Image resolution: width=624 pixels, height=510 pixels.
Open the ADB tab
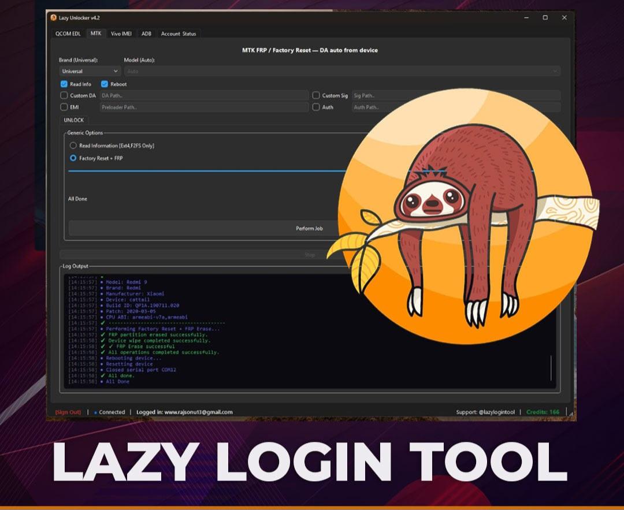pyautogui.click(x=146, y=34)
